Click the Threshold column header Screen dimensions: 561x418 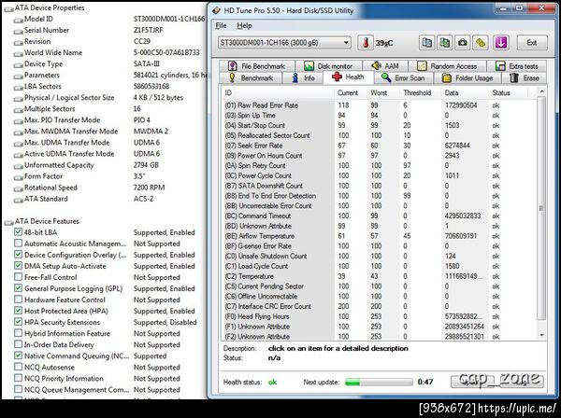coord(421,92)
